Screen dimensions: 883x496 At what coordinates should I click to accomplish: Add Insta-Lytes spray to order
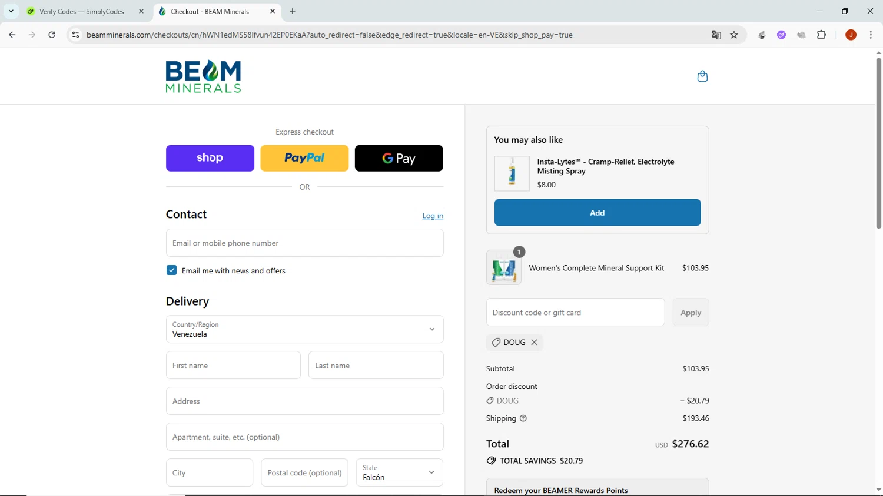pyautogui.click(x=597, y=213)
